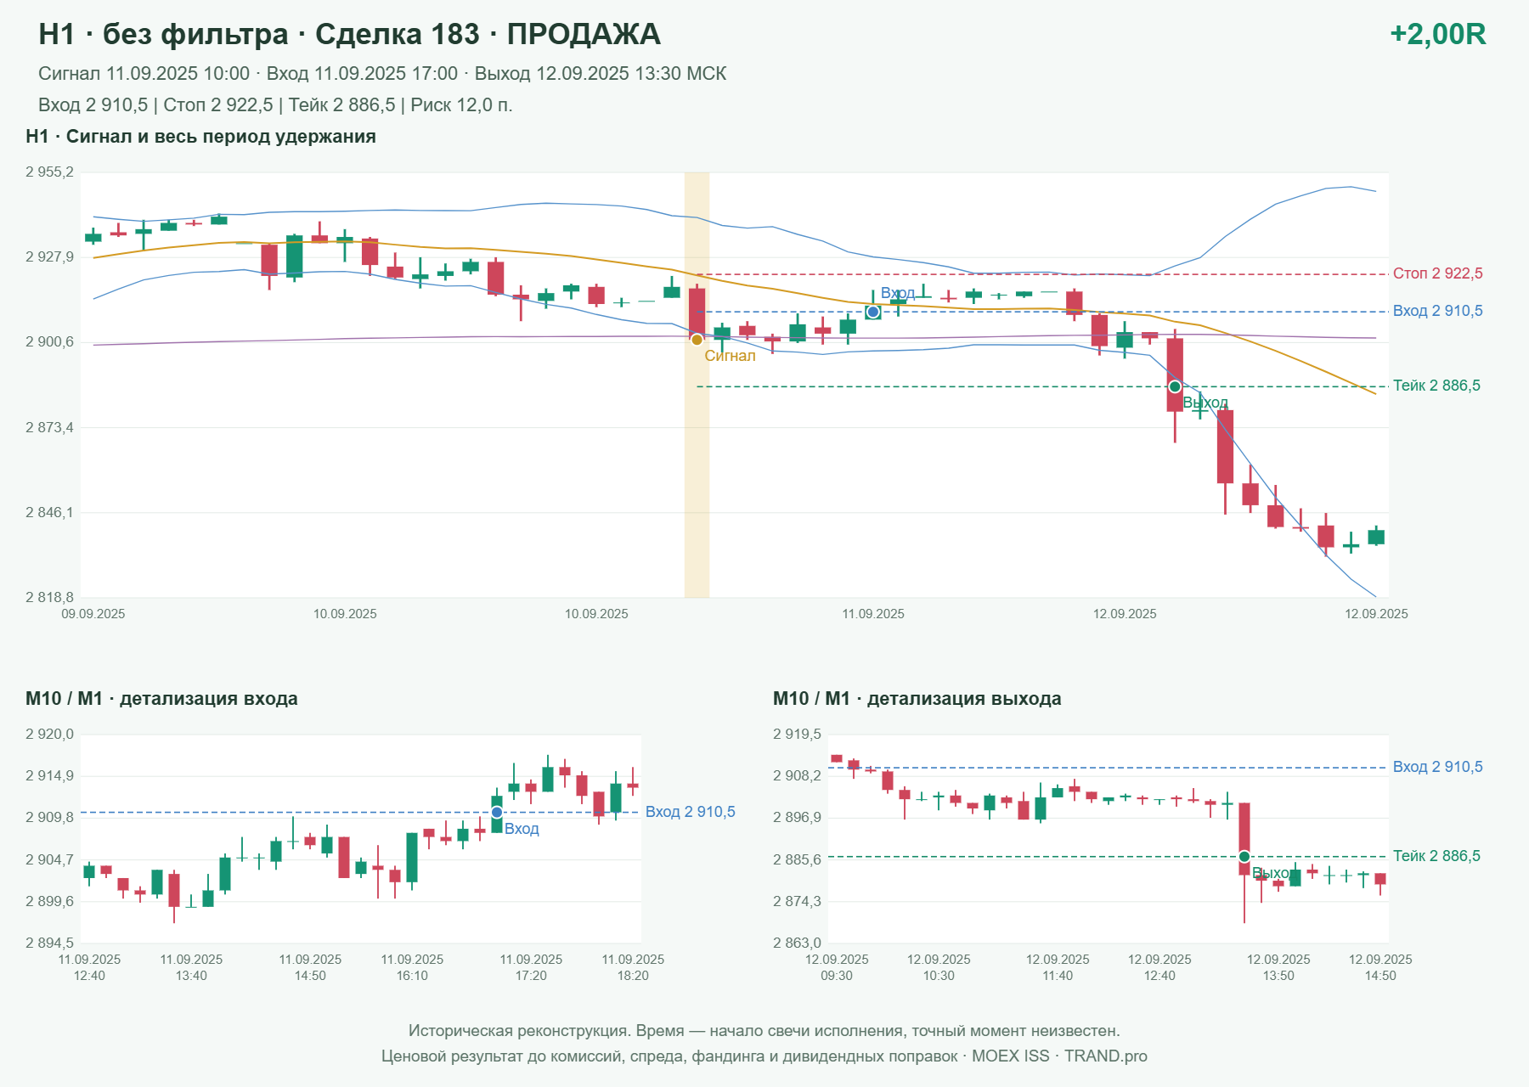
Task: Click the Вход 2 910,5 label in exit detail chart
Action: coord(1437,767)
